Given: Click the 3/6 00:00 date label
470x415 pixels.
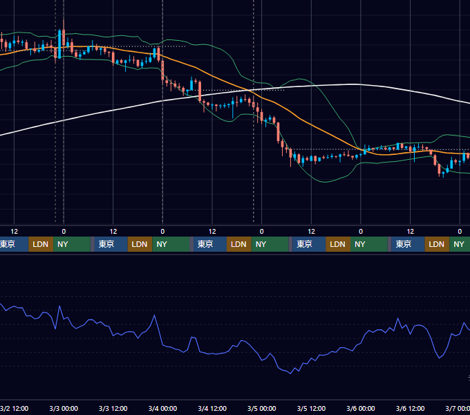Looking at the screenshot, I should click(361, 408).
